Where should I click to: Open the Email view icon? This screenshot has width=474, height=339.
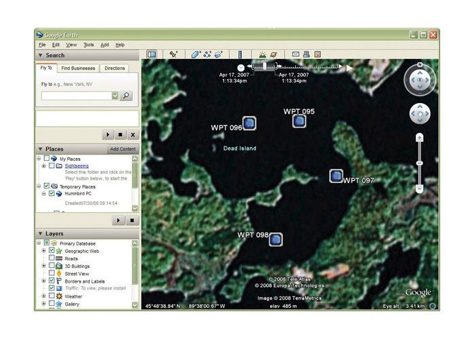coord(296,54)
